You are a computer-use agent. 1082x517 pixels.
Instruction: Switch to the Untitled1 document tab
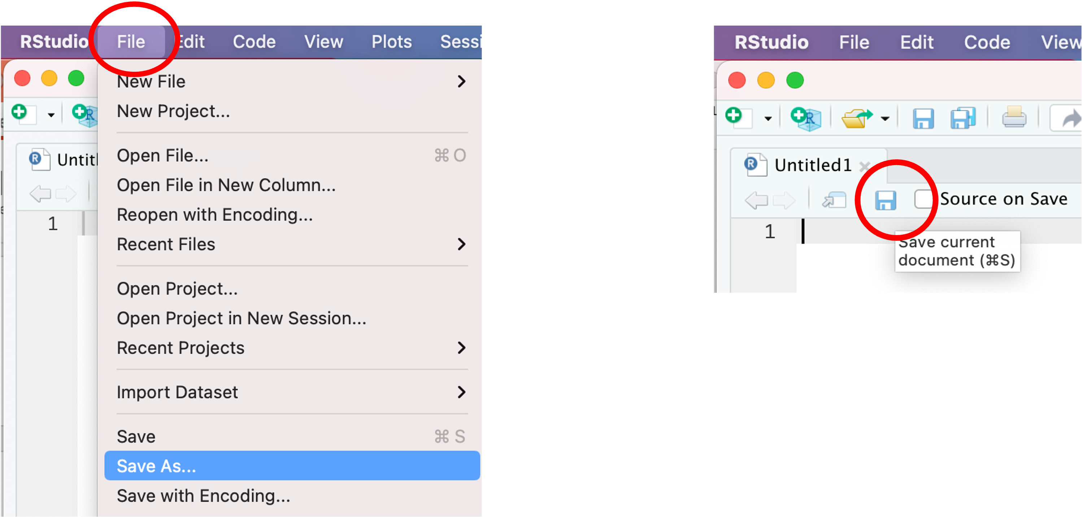[x=812, y=165]
